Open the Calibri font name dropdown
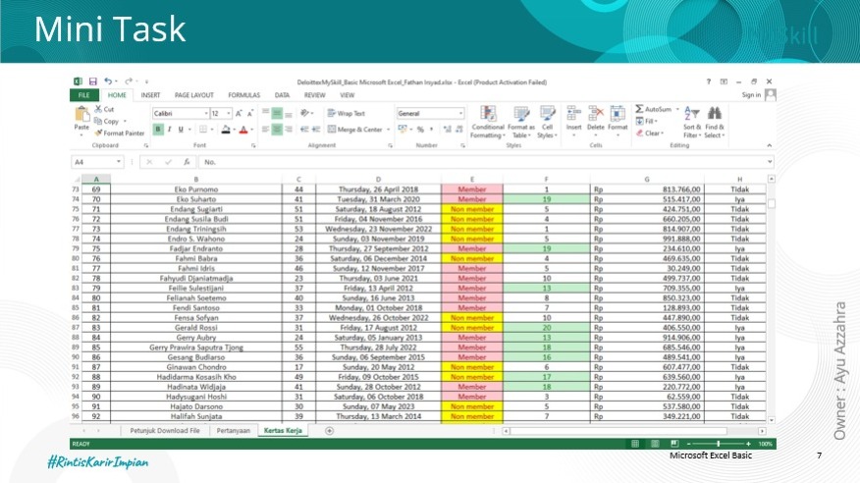This screenshot has width=860, height=483. [206, 114]
